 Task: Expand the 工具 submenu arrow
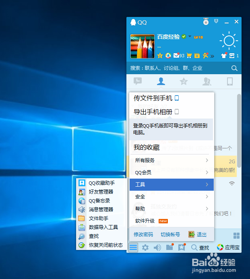[x=207, y=185]
